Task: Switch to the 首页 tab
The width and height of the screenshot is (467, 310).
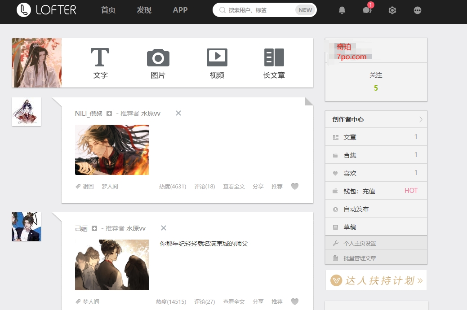Action: 108,10
